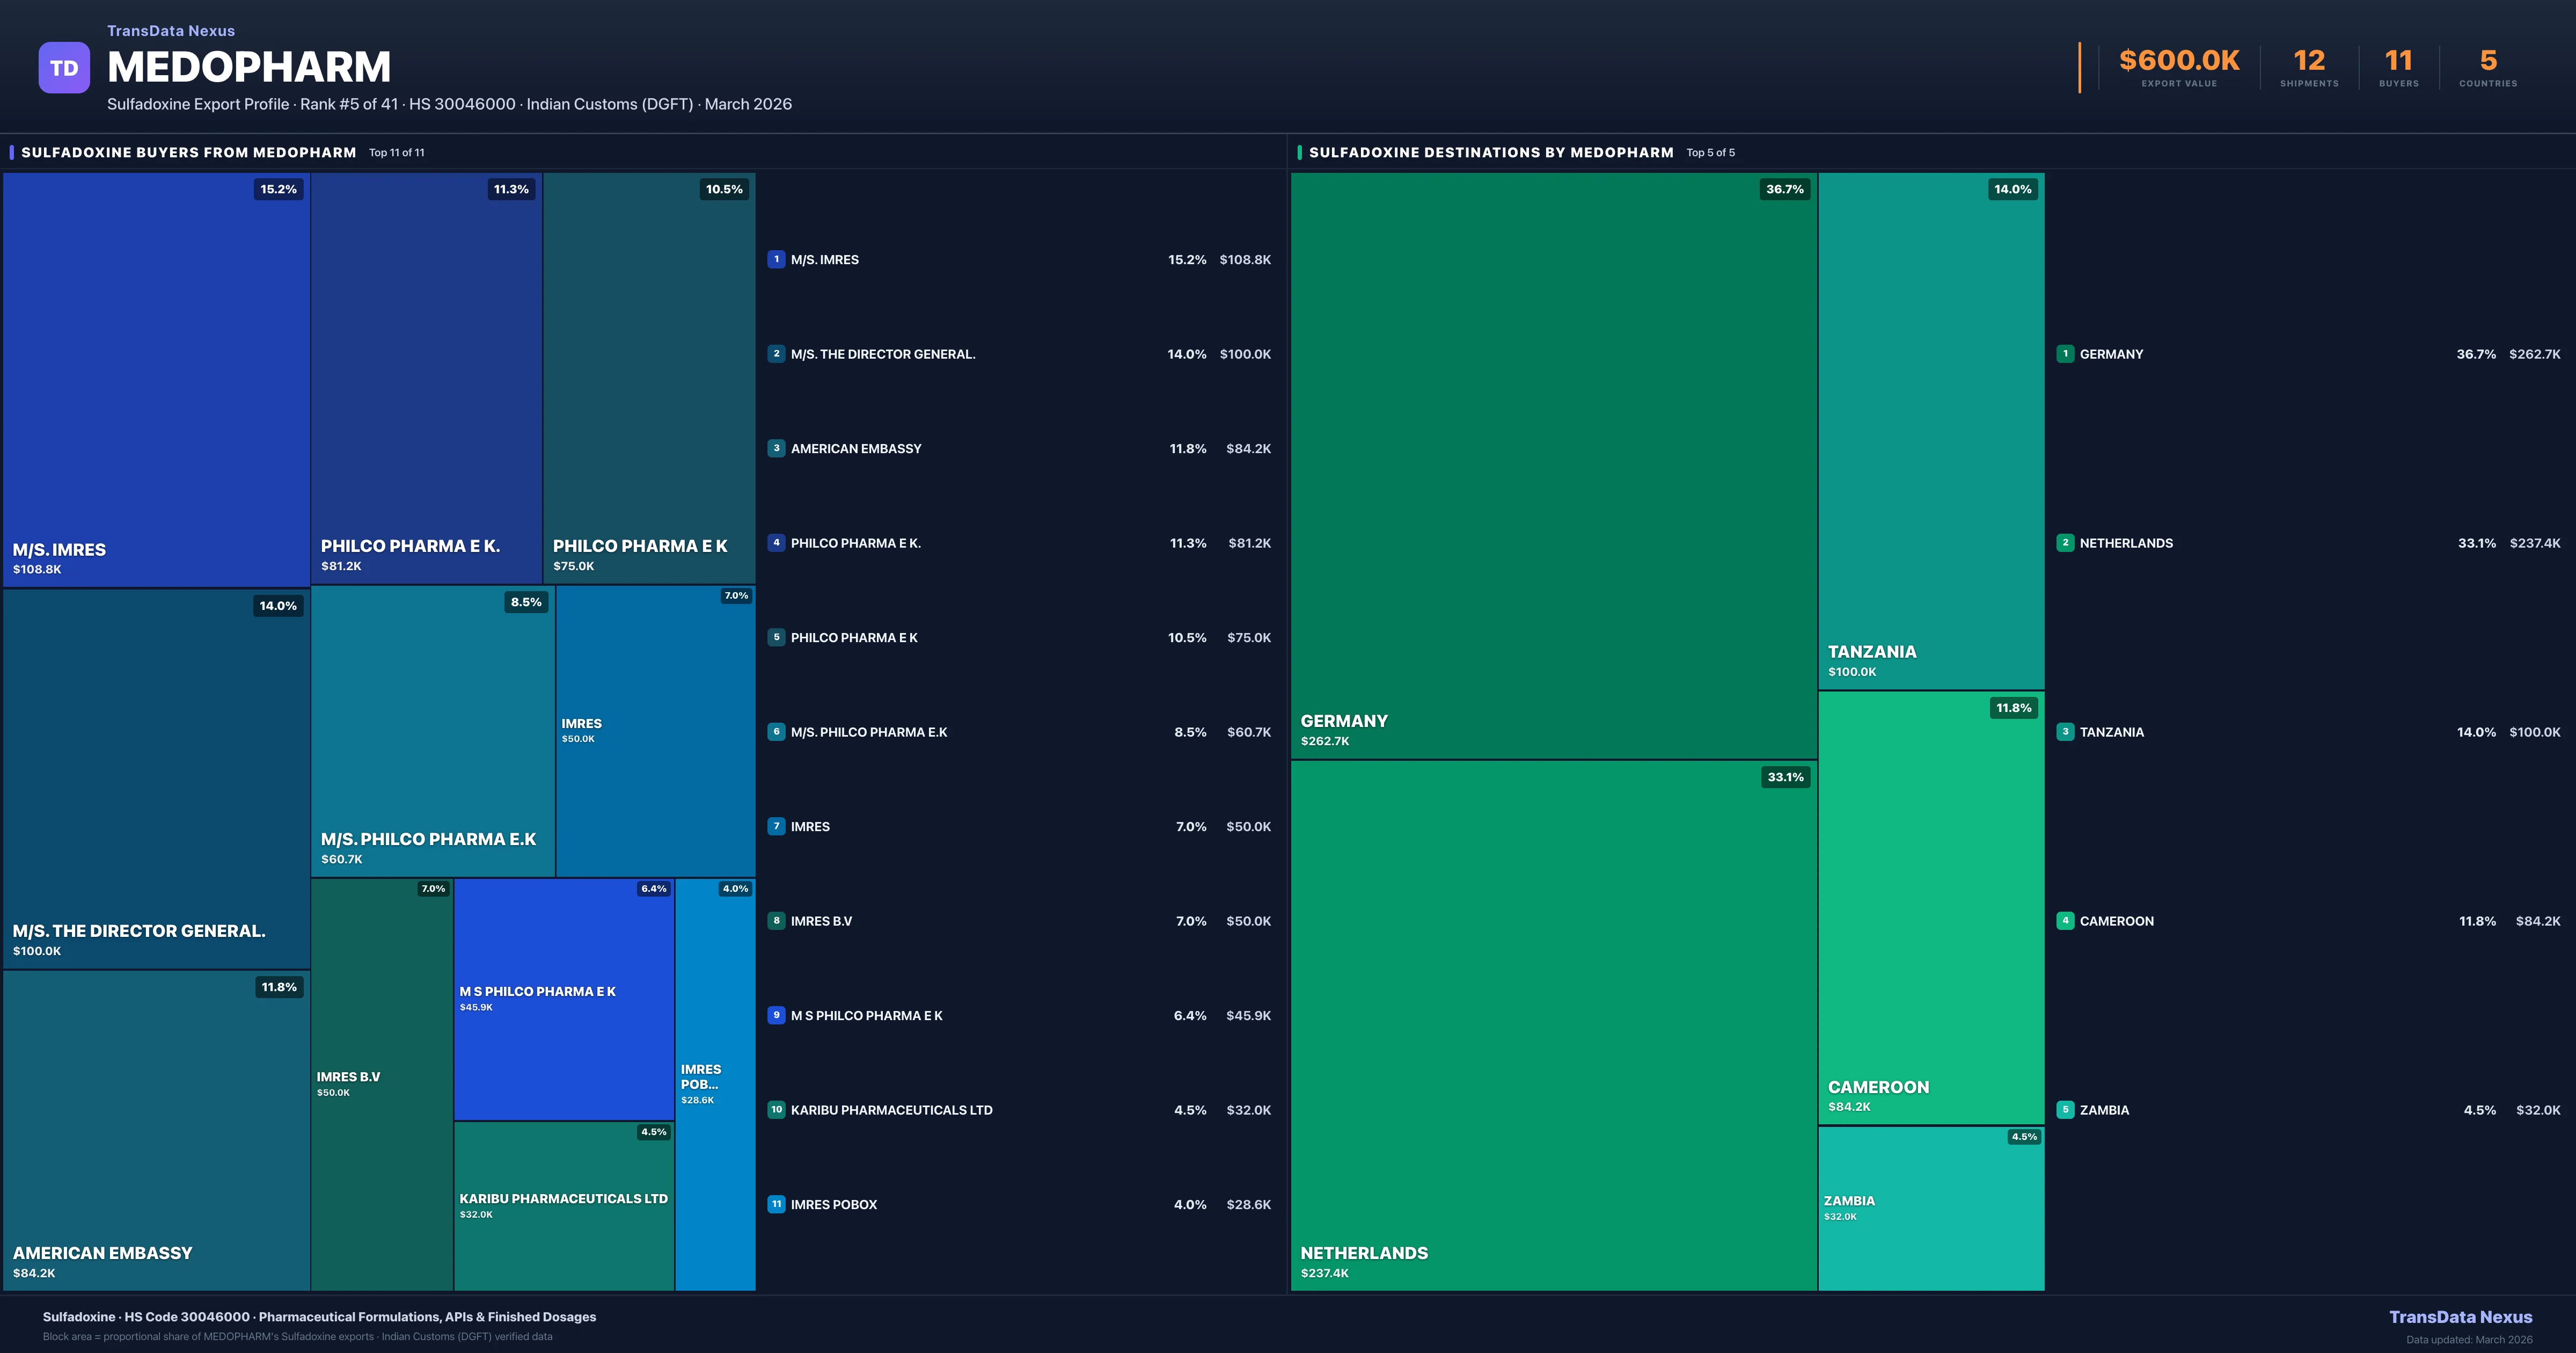Image resolution: width=2576 pixels, height=1353 pixels.
Task: Click rank 9 badge for M S PHILCO PHARMA
Action: click(x=776, y=1015)
